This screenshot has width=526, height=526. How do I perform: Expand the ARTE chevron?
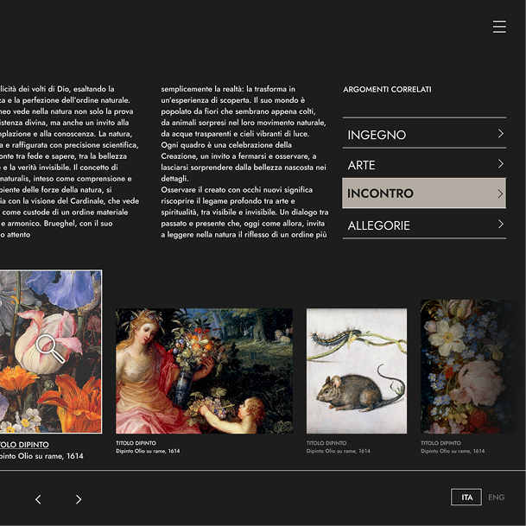(500, 164)
